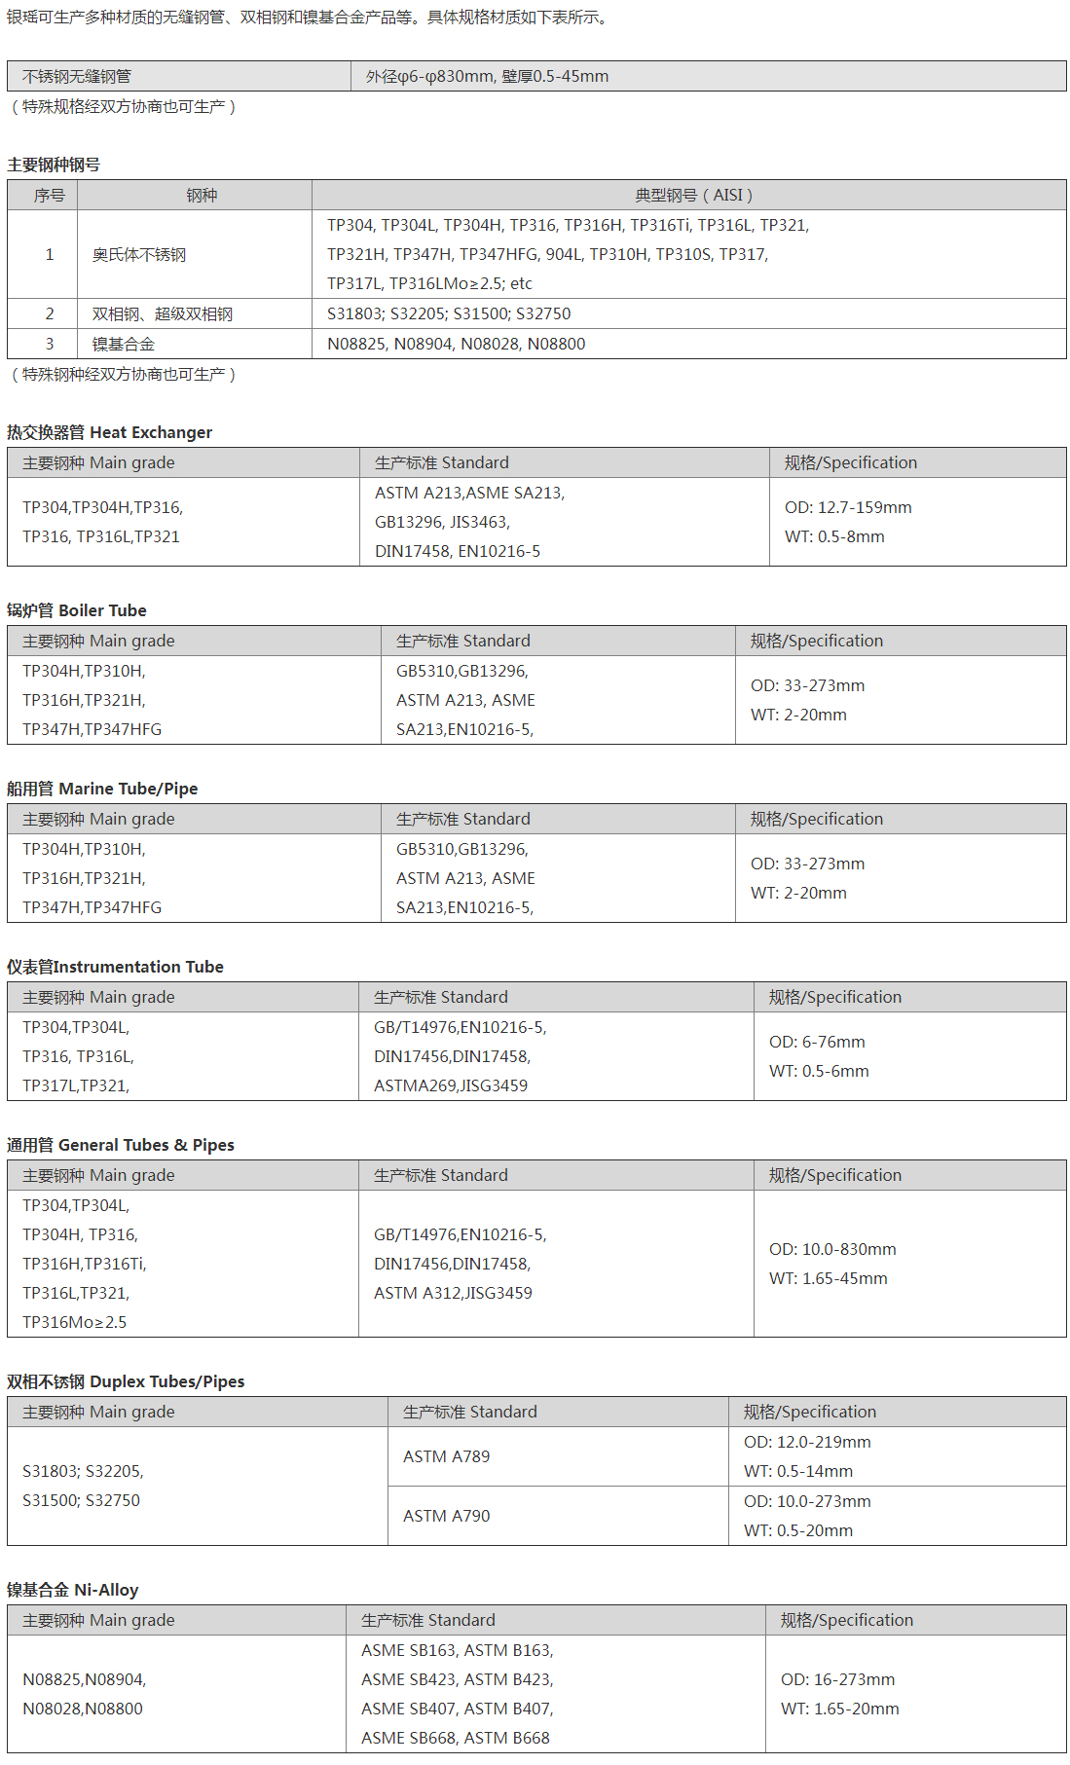Click the 双相钢、超级双相钢 cell
Image resolution: width=1070 pixels, height=1765 pixels.
tap(195, 313)
